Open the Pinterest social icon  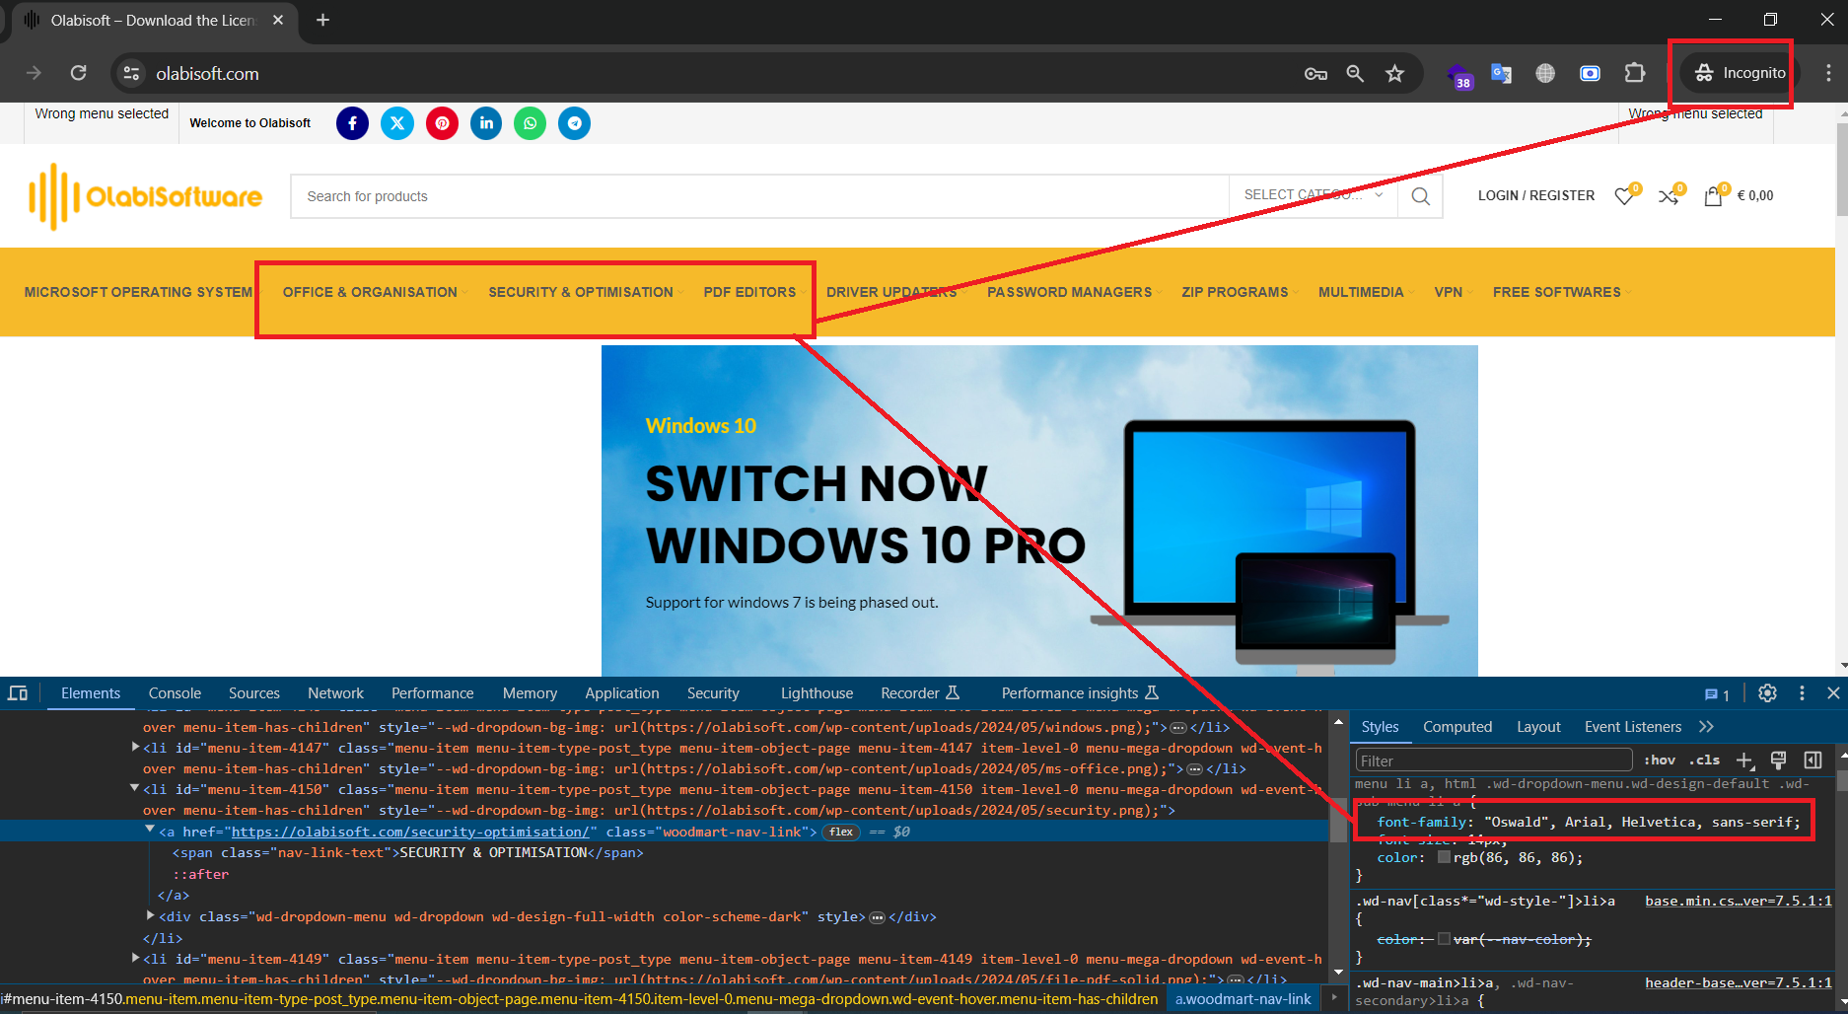click(x=442, y=123)
